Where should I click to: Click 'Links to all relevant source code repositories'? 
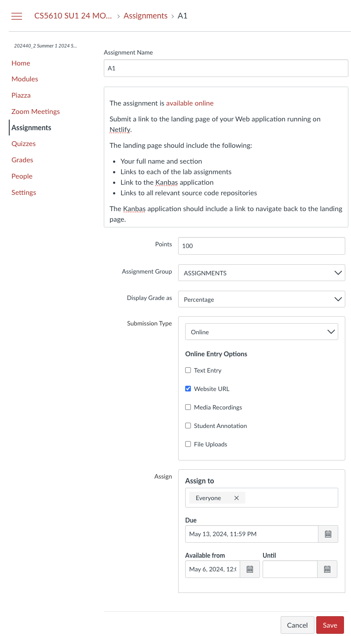tap(189, 193)
